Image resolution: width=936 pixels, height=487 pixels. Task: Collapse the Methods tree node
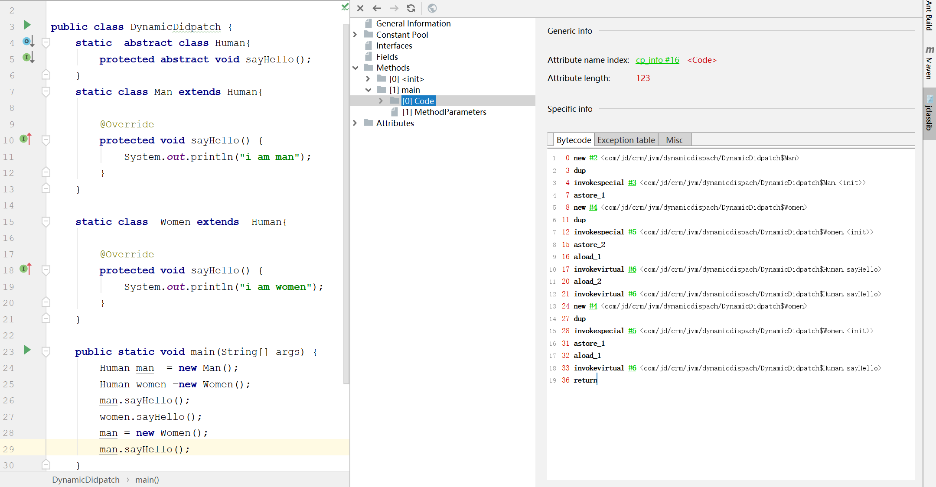[355, 68]
